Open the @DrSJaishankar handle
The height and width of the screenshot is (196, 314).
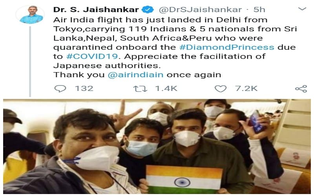point(200,9)
